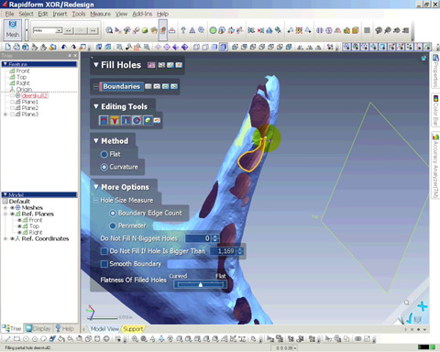This screenshot has height=352, width=440.
Task: Select the green sphere Editing Tools icon
Action: click(148, 120)
